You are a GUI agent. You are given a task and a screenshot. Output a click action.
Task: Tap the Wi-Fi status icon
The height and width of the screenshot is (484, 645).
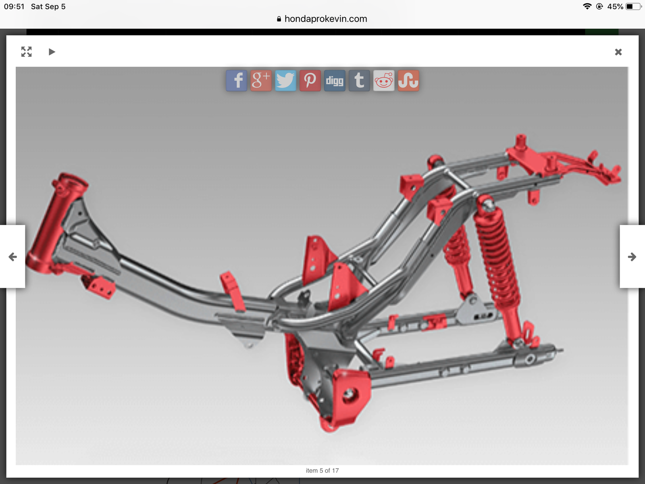point(587,6)
